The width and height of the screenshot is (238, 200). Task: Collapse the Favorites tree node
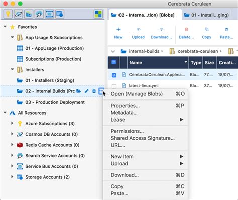tap(5, 27)
